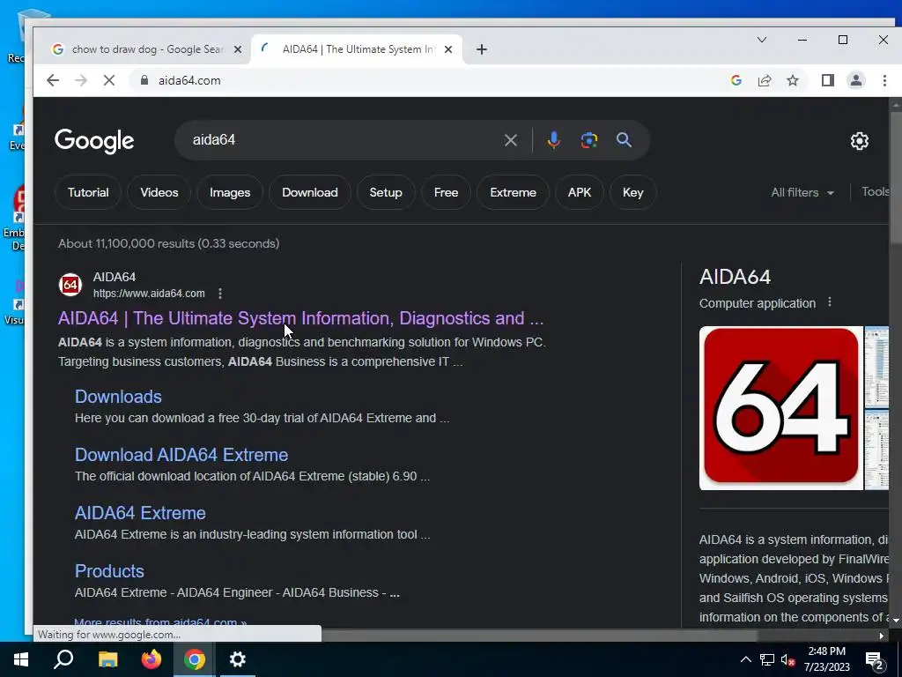Close the 'how to draw dog' tab
This screenshot has height=677, width=902.
(x=237, y=49)
